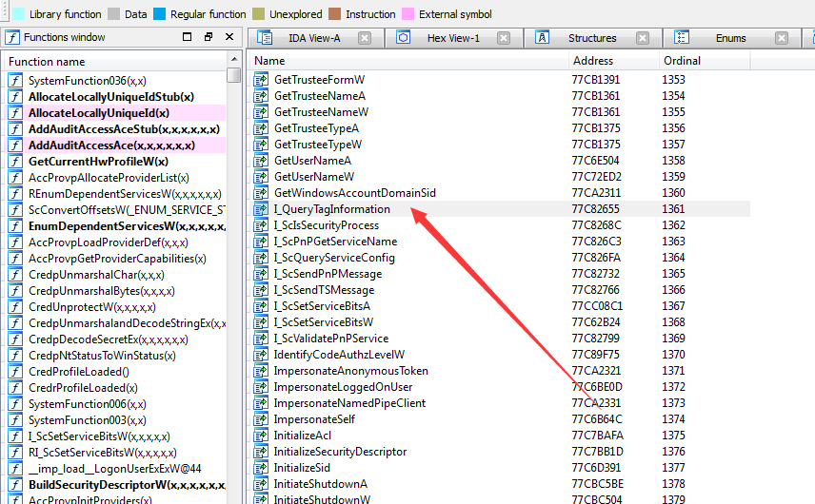This screenshot has height=504, width=815.
Task: Click the Data color legend swatch
Action: pos(113,14)
